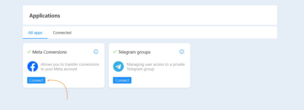The width and height of the screenshot is (304, 110).
Task: Switch to the Connected tab
Action: click(62, 32)
